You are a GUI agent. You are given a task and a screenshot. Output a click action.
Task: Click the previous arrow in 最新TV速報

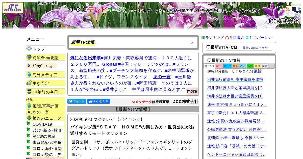pyautogui.click(x=95, y=42)
